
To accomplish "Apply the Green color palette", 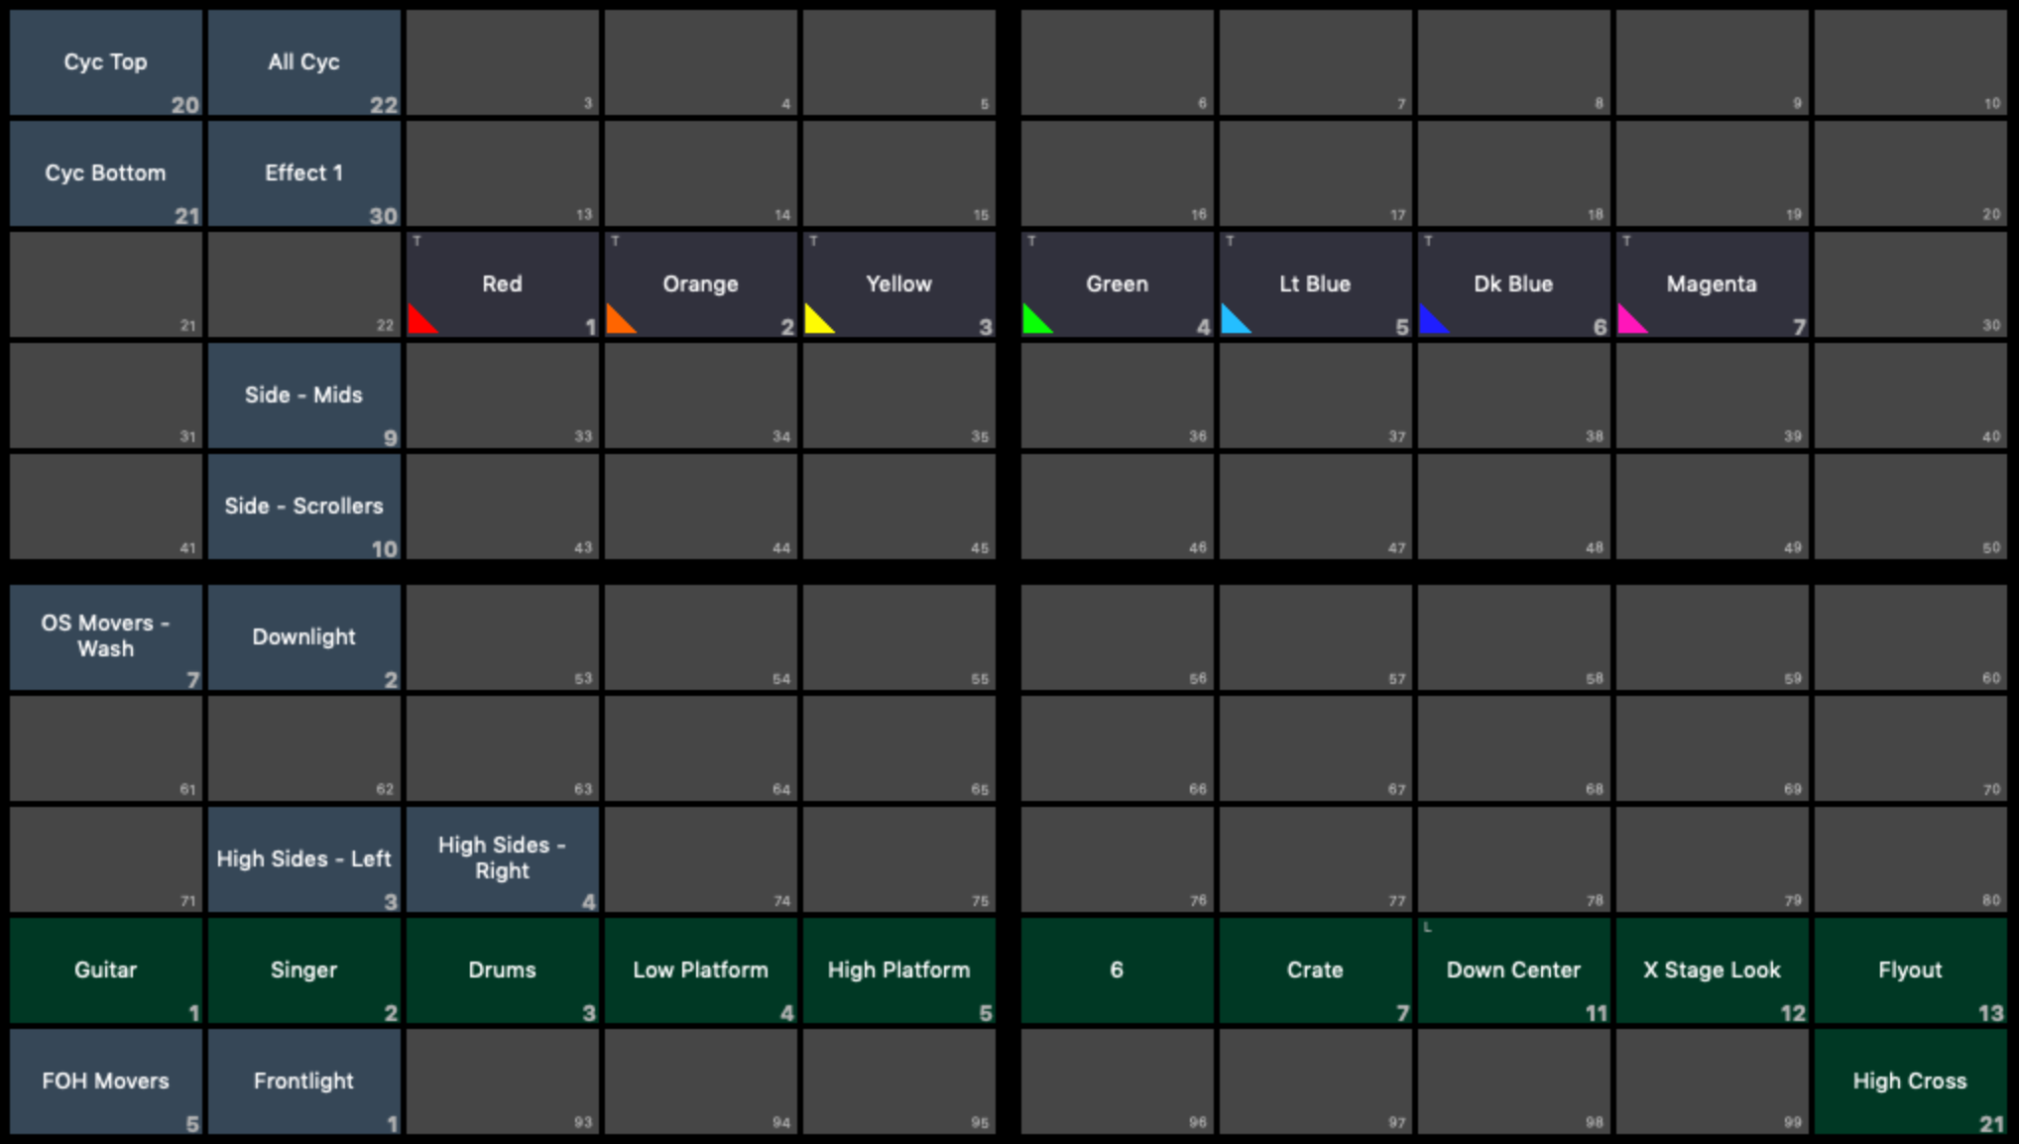I will coord(1116,285).
